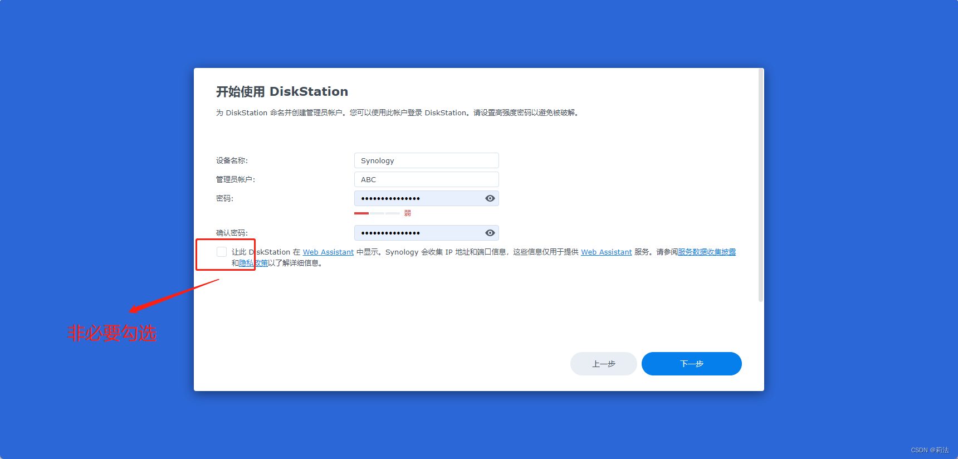Show password via eye icon in 密码 field
The height and width of the screenshot is (459, 958).
coord(490,198)
